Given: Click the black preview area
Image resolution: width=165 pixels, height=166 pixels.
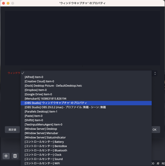Looking at the screenshot, I should pyautogui.click(x=82, y=38).
